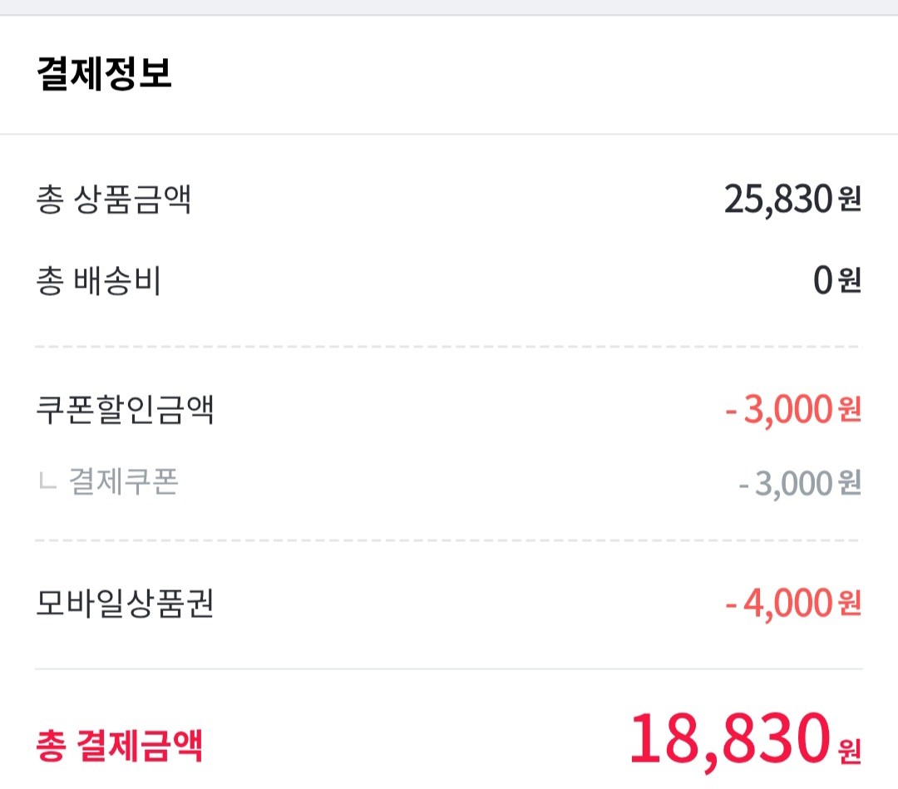
Task: Tap the dashed divider below 결제쿠폰
Action: point(449,540)
